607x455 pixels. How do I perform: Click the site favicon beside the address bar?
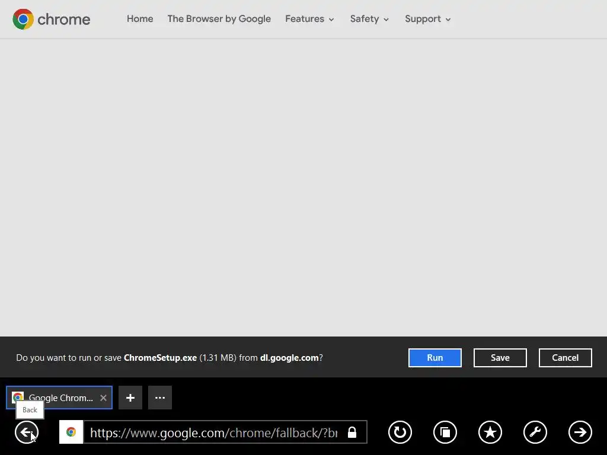pyautogui.click(x=71, y=432)
